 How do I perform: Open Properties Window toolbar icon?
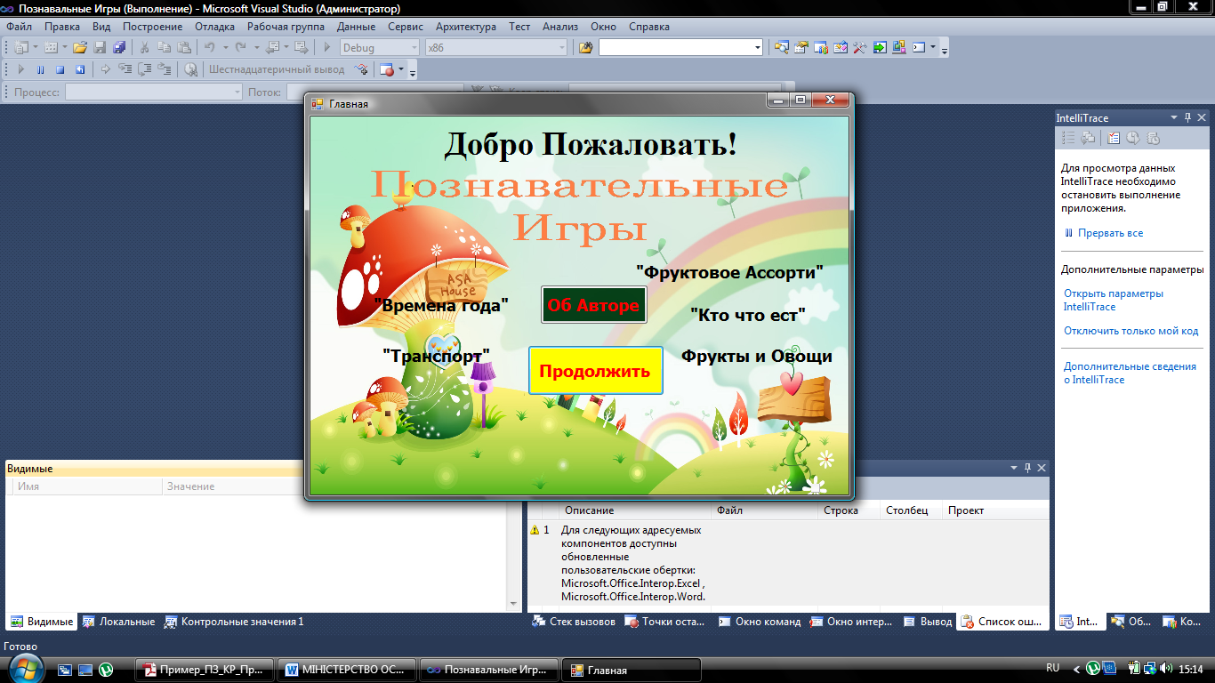801,47
